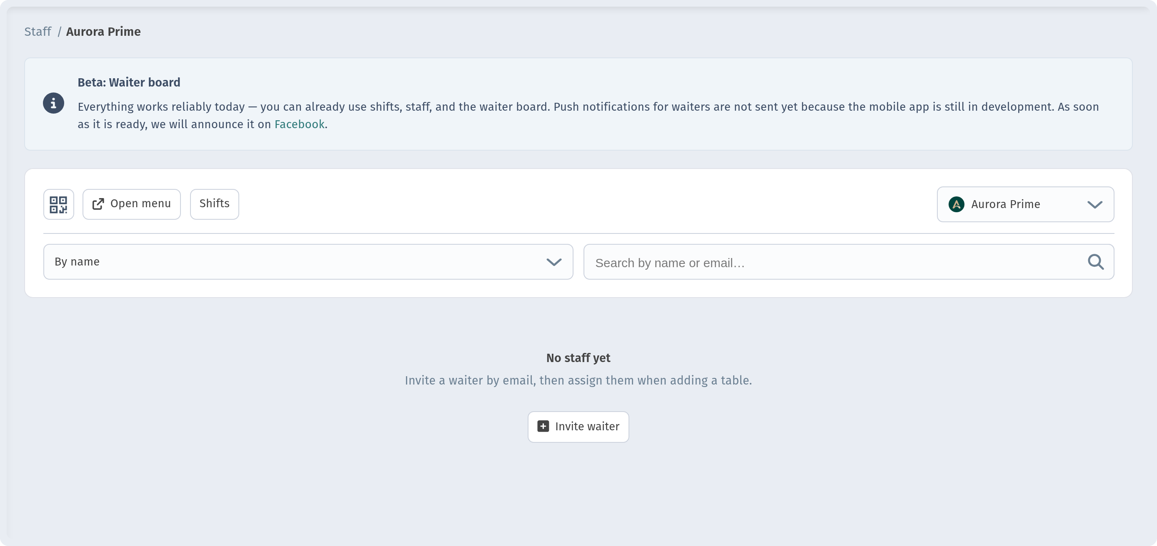Click the By name chevron arrow

pyautogui.click(x=554, y=262)
